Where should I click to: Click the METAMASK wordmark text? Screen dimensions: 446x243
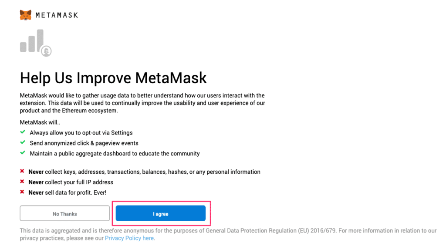click(57, 15)
